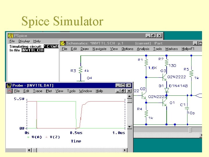Open the Probe Edit menu
This screenshot has height=157, width=209.
26,91
